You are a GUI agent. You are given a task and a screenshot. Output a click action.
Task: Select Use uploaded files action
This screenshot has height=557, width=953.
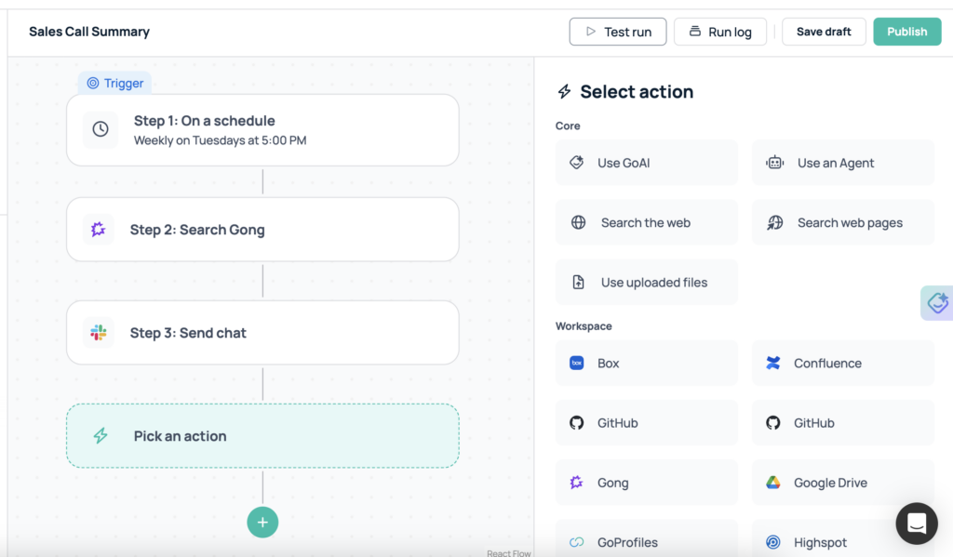[x=646, y=283]
